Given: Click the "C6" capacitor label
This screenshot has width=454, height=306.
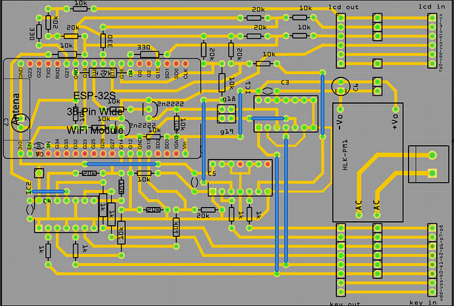Looking at the screenshot, I should pyautogui.click(x=355, y=87).
